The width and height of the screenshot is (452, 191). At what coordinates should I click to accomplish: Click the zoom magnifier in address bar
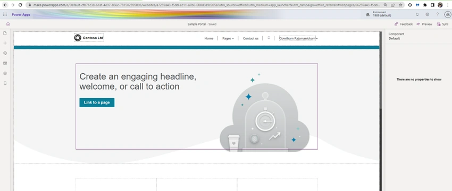coord(386,5)
